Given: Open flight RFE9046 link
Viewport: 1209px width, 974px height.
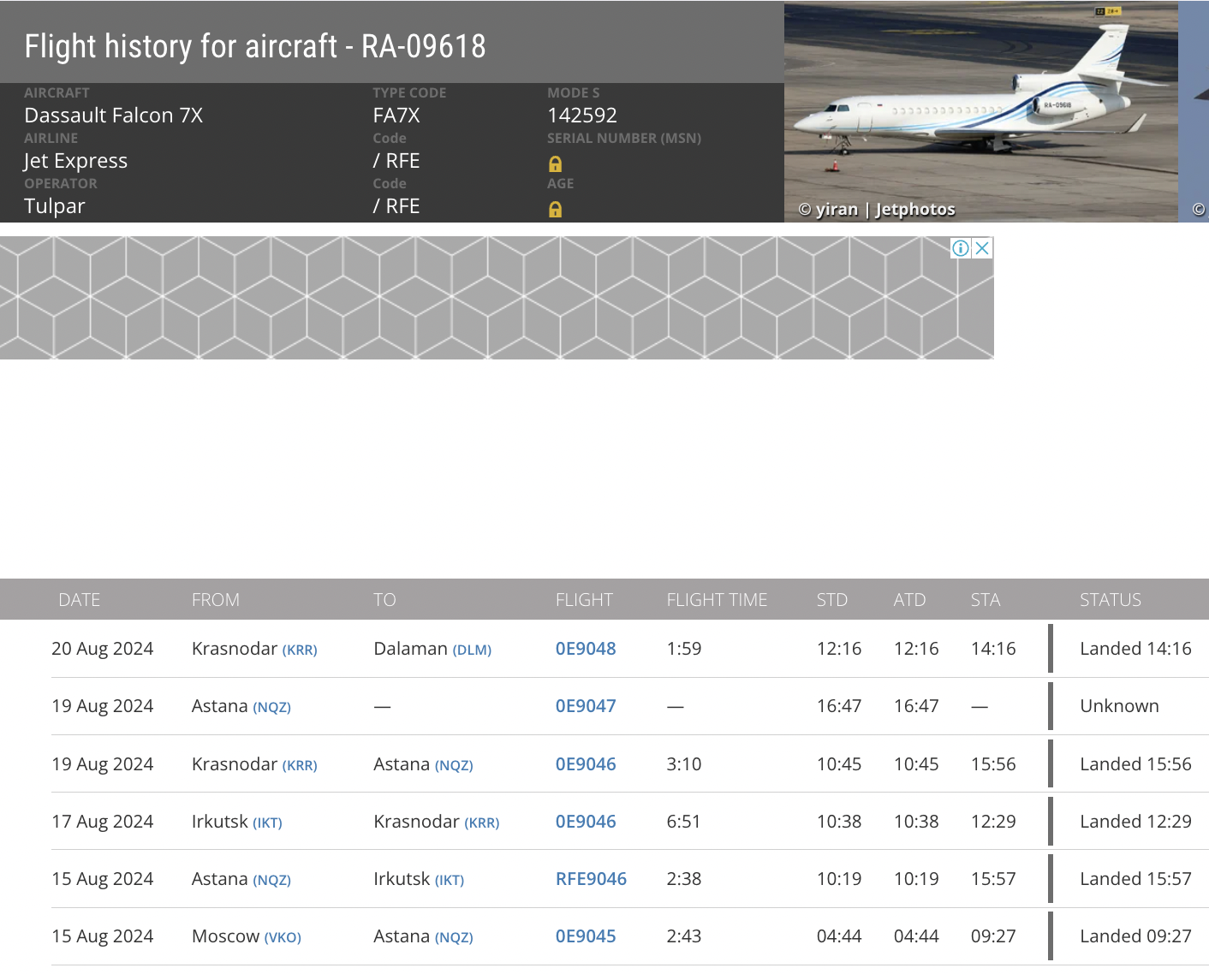Looking at the screenshot, I should [591, 879].
